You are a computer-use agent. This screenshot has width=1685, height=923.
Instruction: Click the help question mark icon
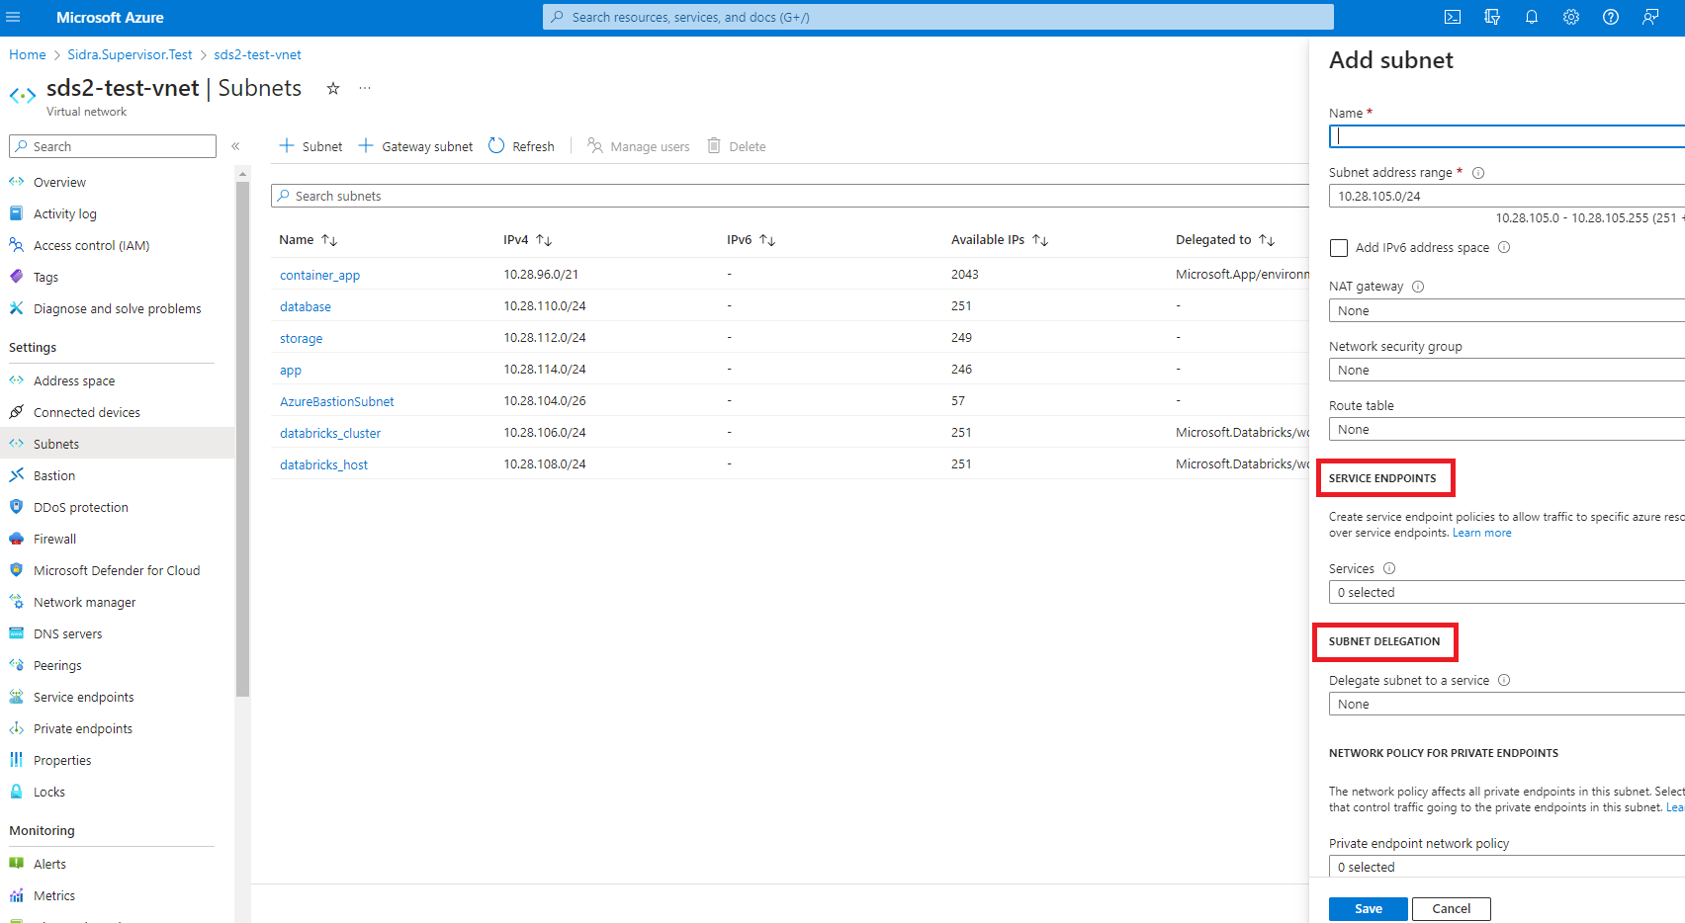click(x=1611, y=17)
